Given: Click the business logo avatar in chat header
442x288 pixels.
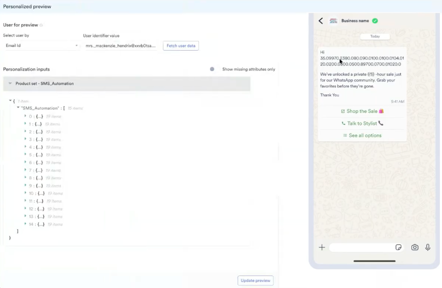Looking at the screenshot, I should 333,21.
